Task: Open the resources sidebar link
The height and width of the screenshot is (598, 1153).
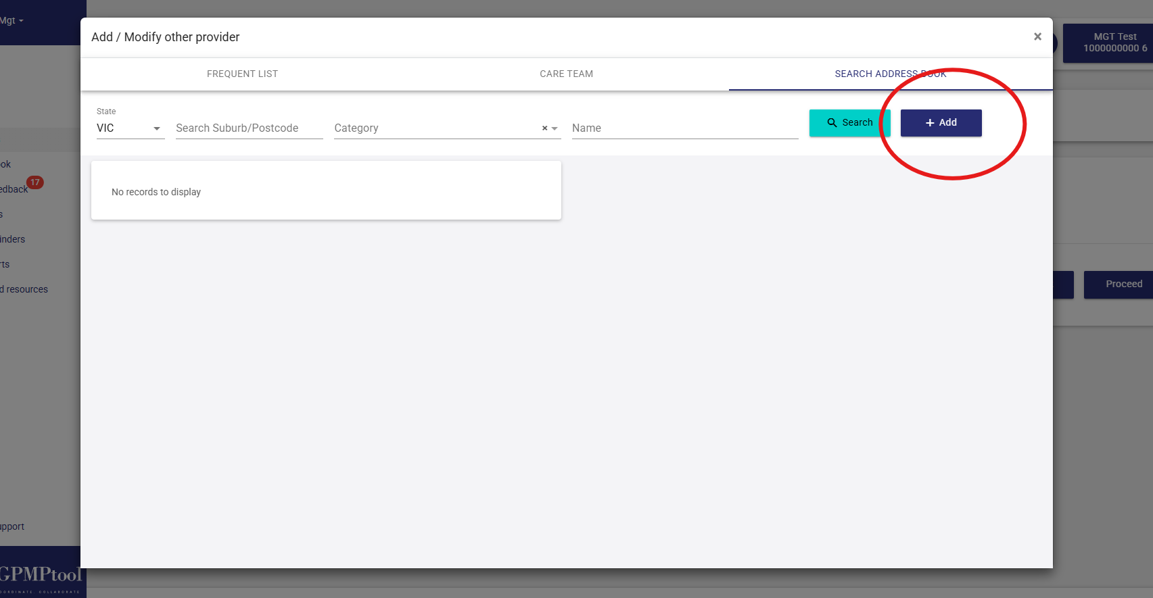Action: pos(24,289)
